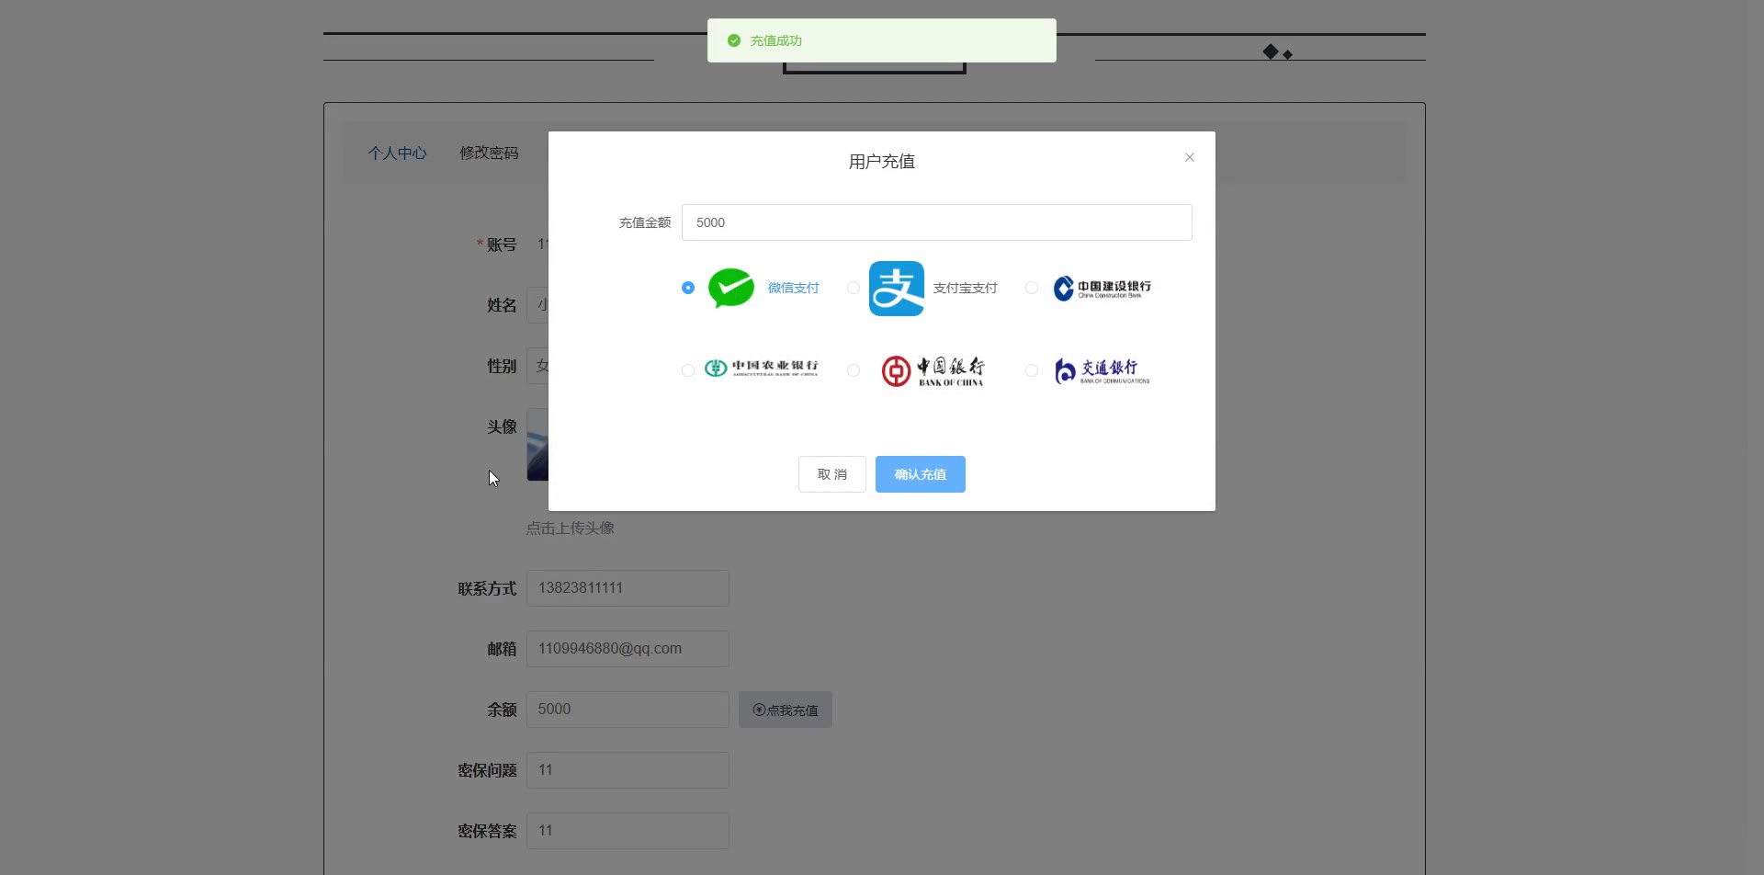Image resolution: width=1764 pixels, height=875 pixels.
Task: Click the 微信支付 label text
Action: (x=794, y=288)
